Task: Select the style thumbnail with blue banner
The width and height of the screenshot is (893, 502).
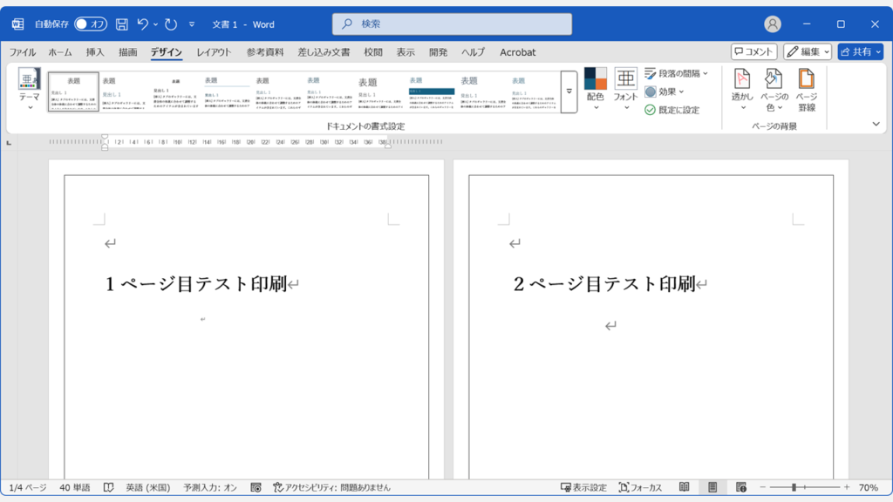Action: point(431,92)
